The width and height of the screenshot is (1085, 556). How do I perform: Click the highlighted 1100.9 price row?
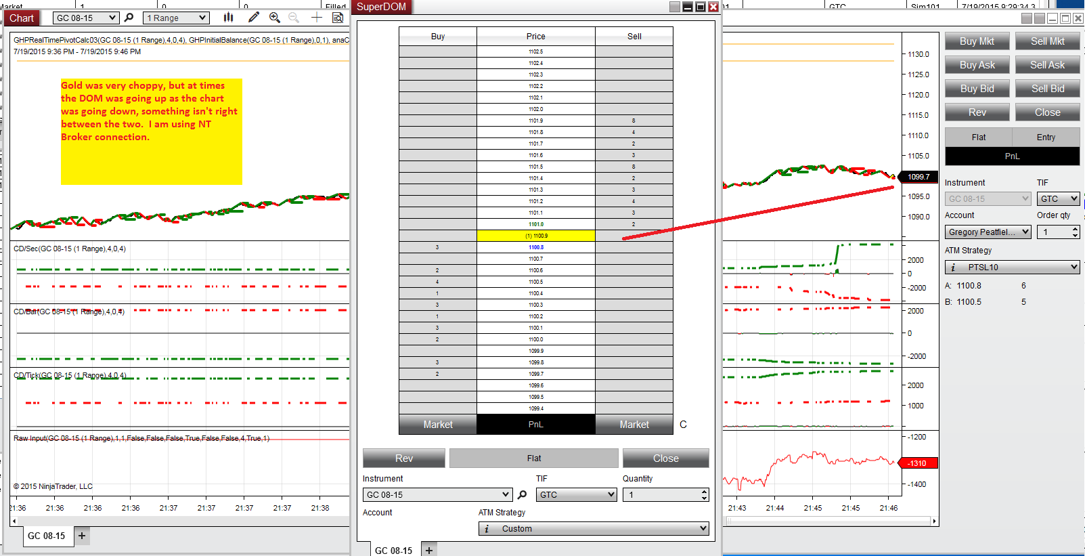click(x=536, y=236)
